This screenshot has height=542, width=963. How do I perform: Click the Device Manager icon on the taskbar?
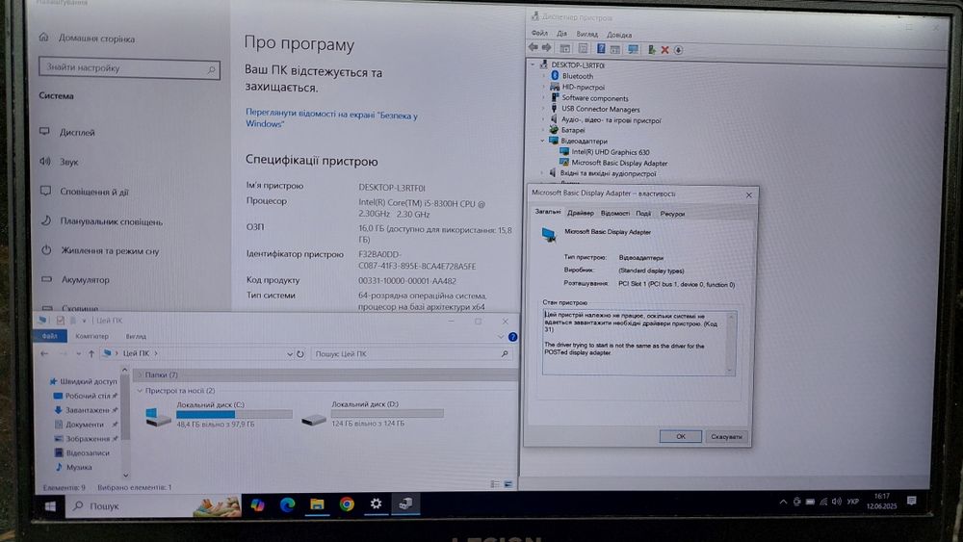coord(405,503)
